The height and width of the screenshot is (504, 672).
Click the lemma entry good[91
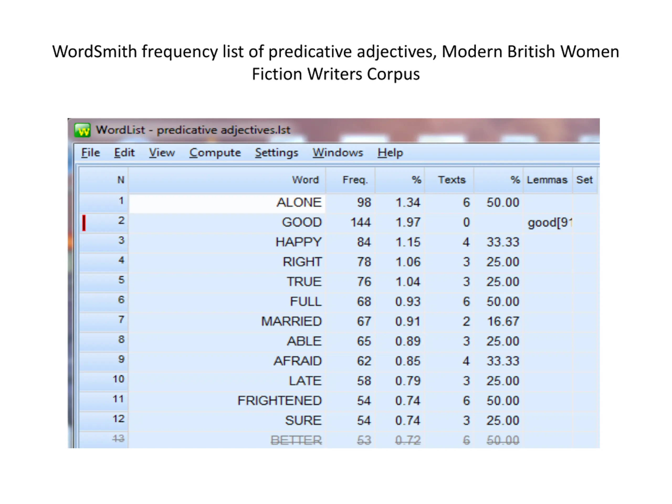(550, 223)
